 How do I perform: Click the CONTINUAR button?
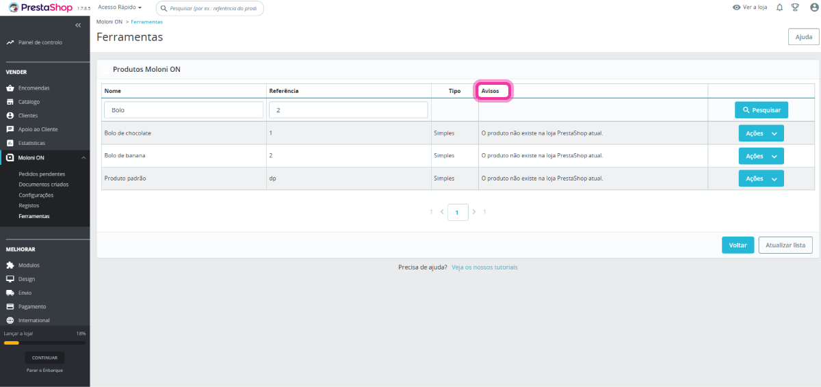(44, 358)
